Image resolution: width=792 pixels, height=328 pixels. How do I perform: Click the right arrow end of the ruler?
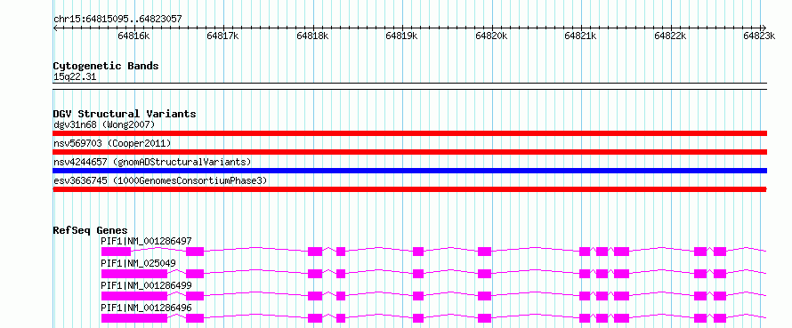coord(764,28)
